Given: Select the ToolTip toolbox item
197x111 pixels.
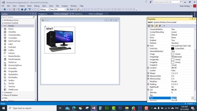Looking at the screenshot, I should click(18, 84).
